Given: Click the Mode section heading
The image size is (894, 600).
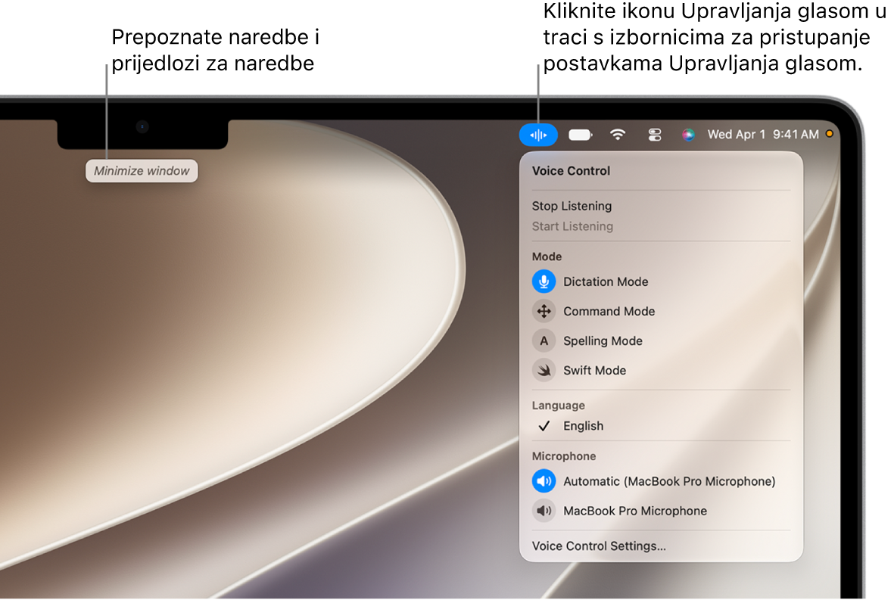Looking at the screenshot, I should click(x=547, y=256).
